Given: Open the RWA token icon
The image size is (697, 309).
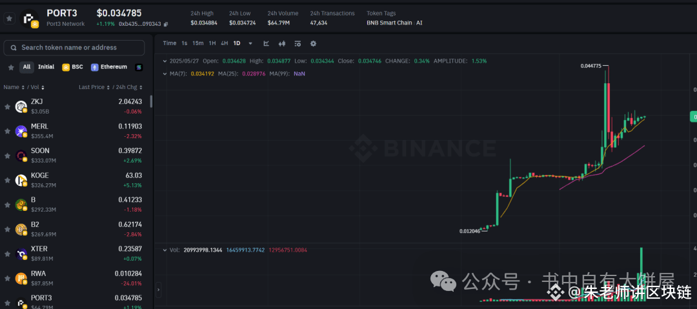Looking at the screenshot, I should tap(21, 278).
